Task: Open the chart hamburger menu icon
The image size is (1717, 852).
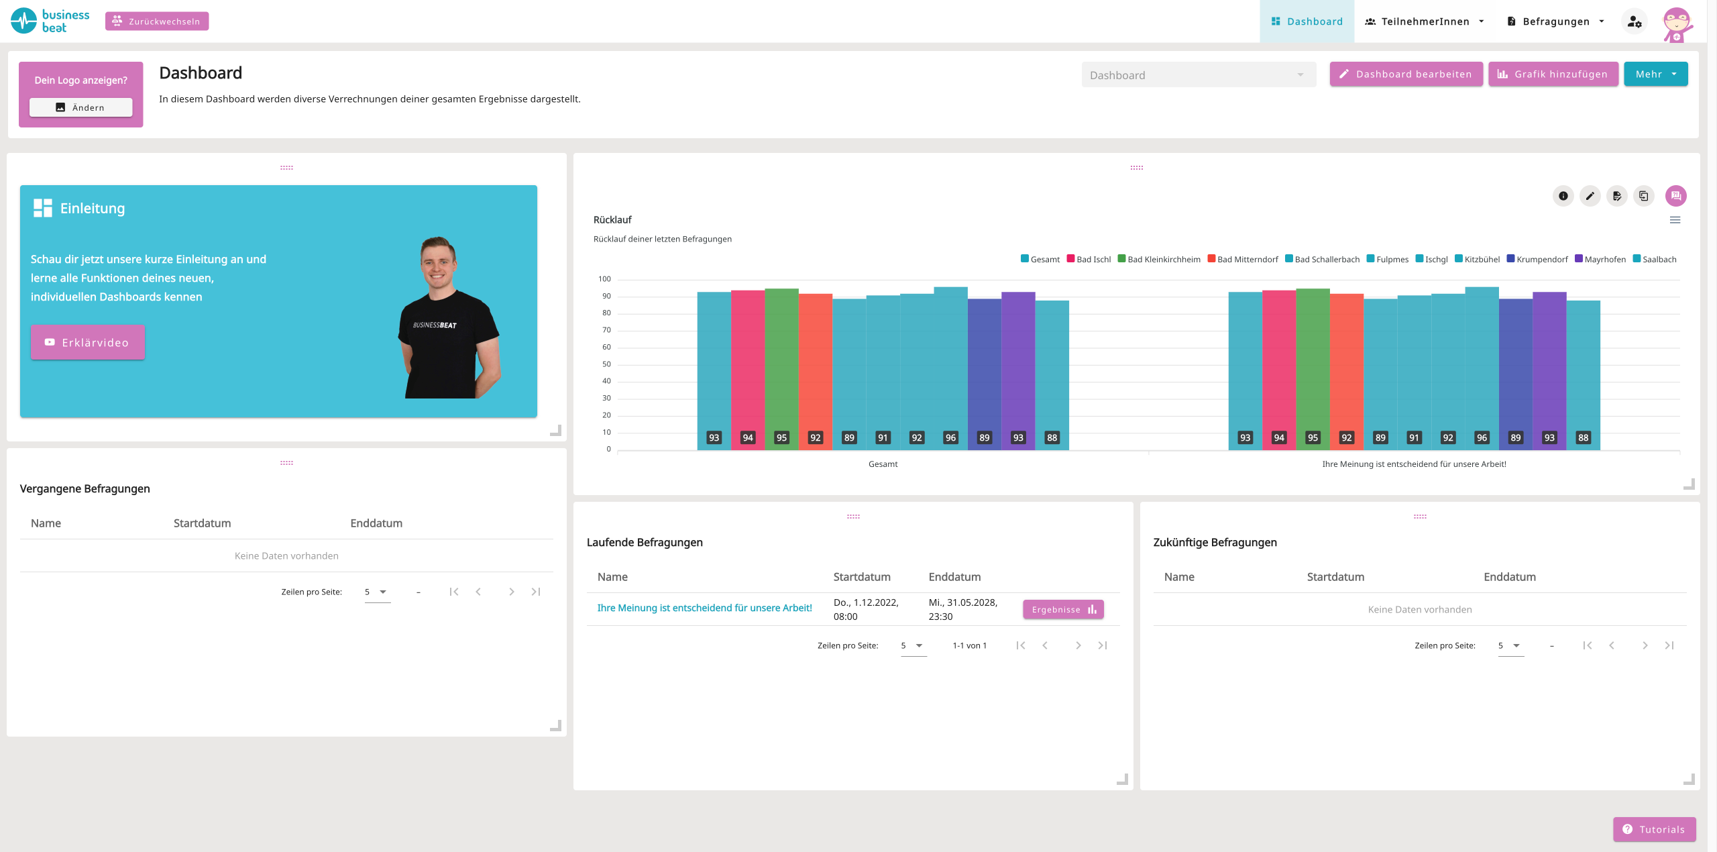Action: point(1675,220)
